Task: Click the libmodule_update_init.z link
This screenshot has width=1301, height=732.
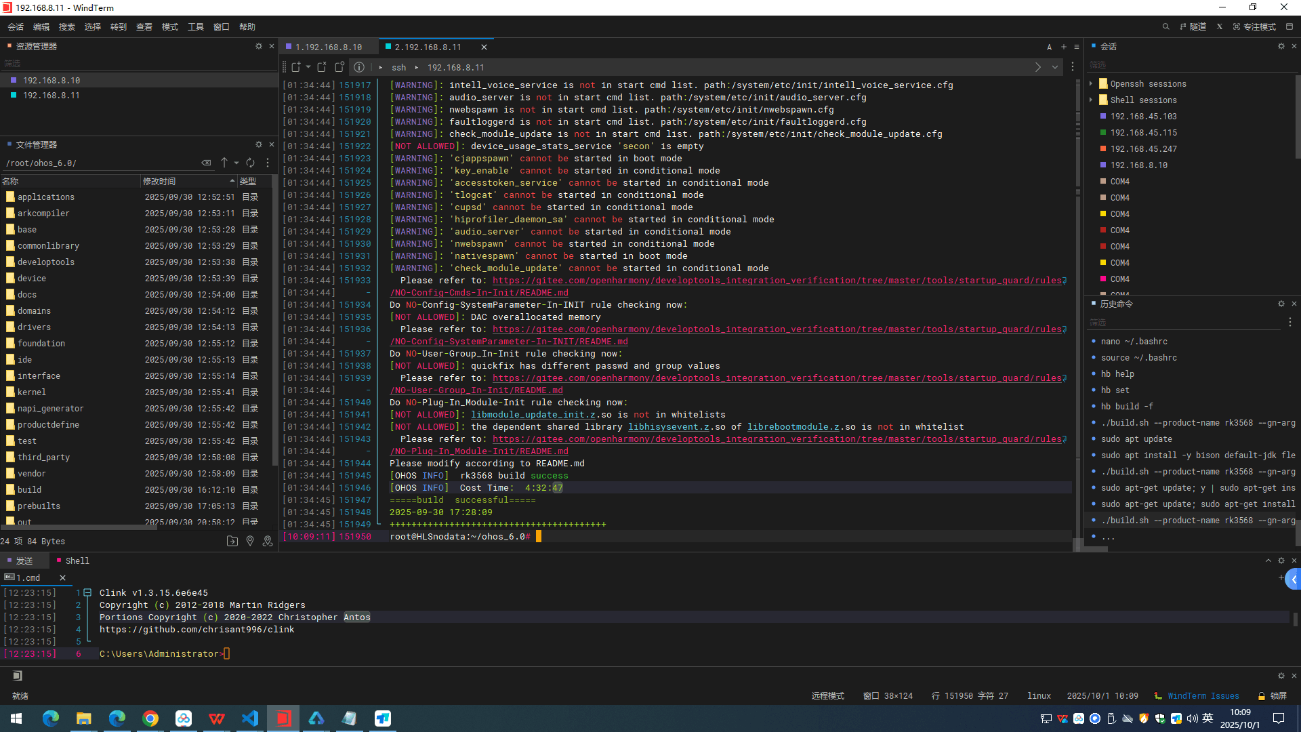Action: 533,415
